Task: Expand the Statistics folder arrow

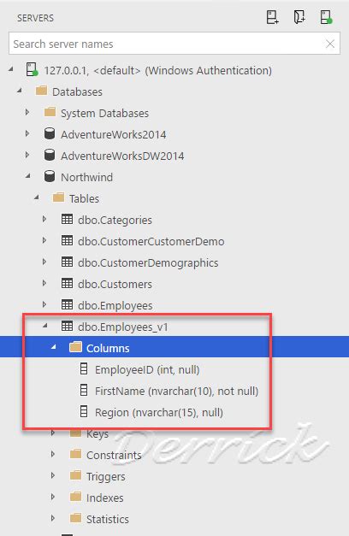Action: [x=53, y=518]
